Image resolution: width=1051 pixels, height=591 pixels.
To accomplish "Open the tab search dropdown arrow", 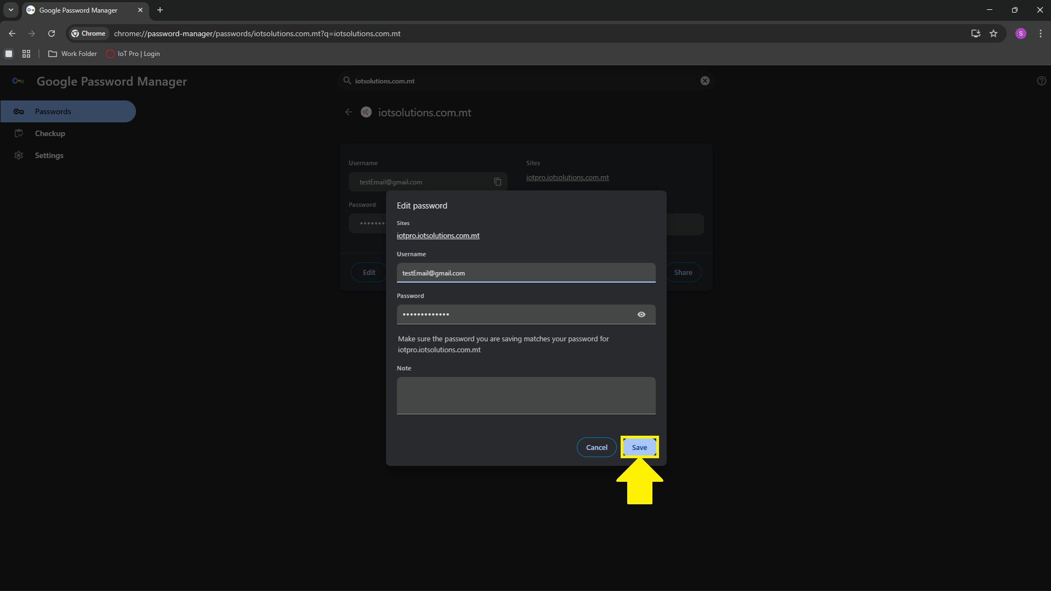I will click(11, 10).
